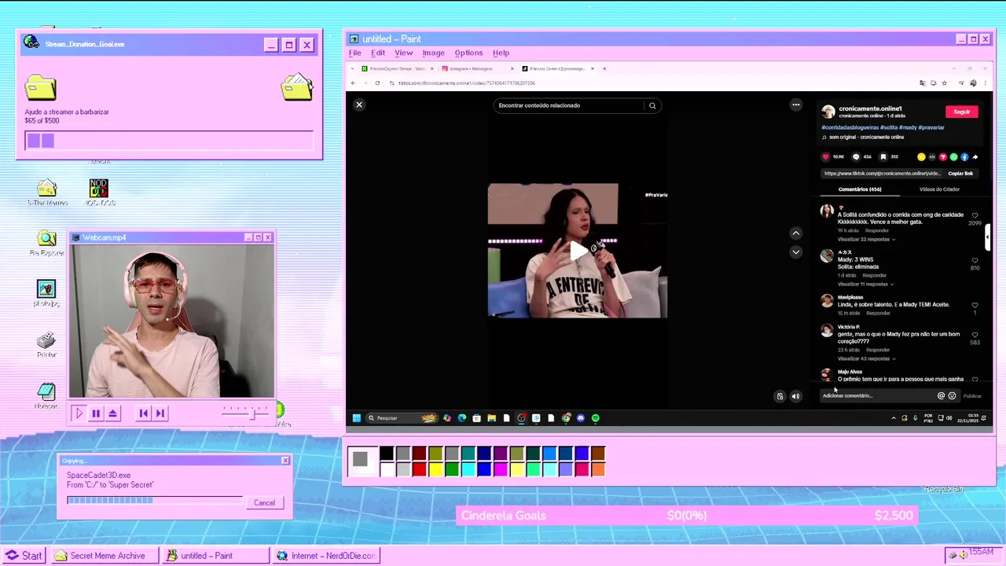Open Windows Start button in inner taskbar
Image resolution: width=1006 pixels, height=566 pixels.
pos(356,418)
